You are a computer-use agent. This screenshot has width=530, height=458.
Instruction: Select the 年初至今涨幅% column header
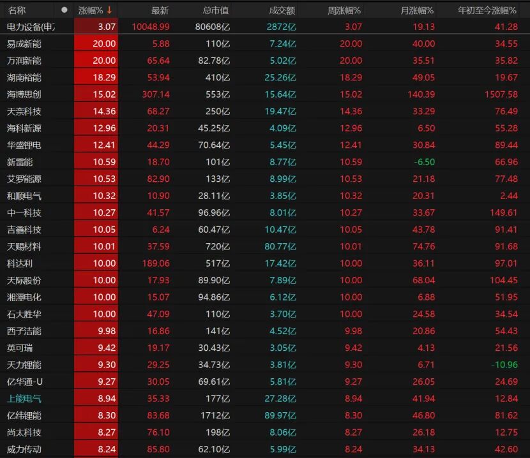488,10
